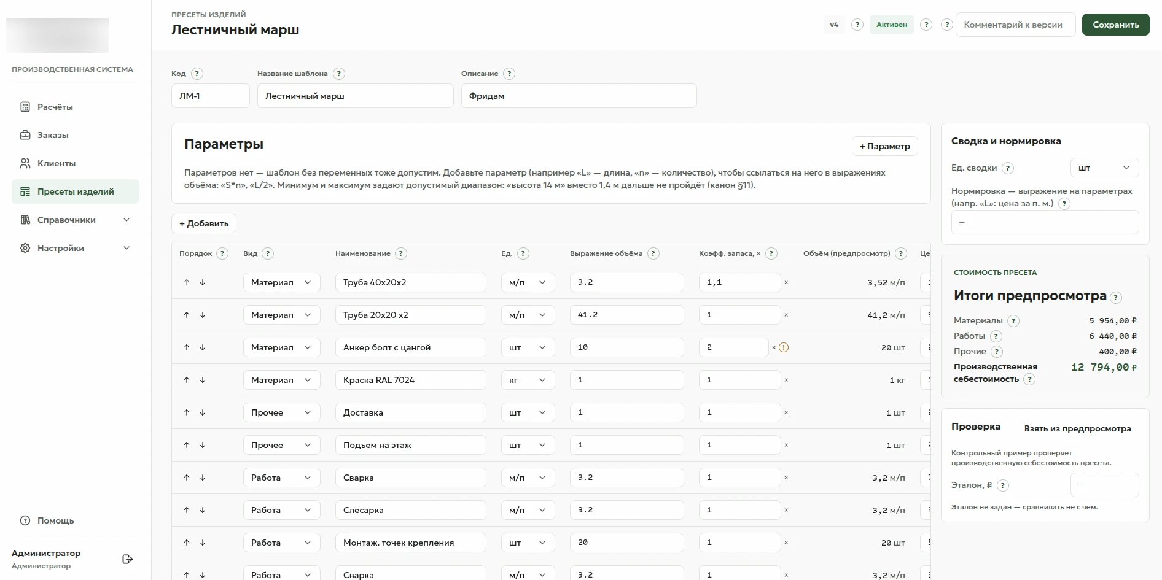This screenshot has height=580, width=1162.
Task: Click Взять из предпросмотра link
Action: coord(1077,428)
